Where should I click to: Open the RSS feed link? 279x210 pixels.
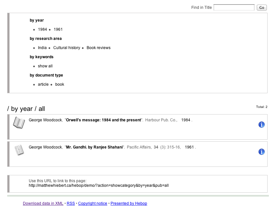(x=71, y=203)
